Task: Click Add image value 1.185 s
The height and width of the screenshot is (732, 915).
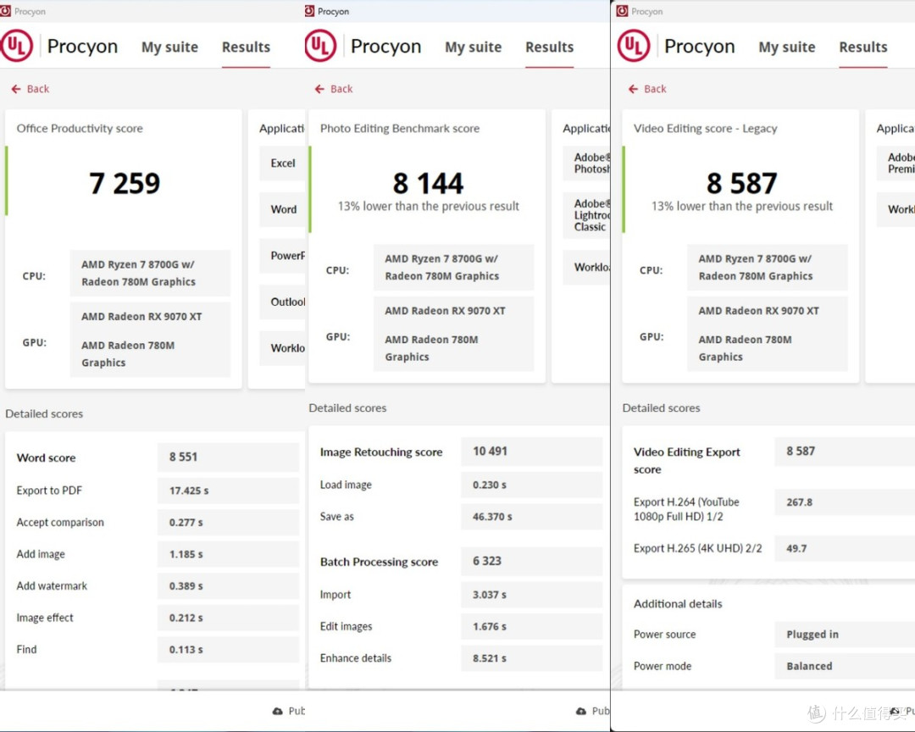Action: 228,554
